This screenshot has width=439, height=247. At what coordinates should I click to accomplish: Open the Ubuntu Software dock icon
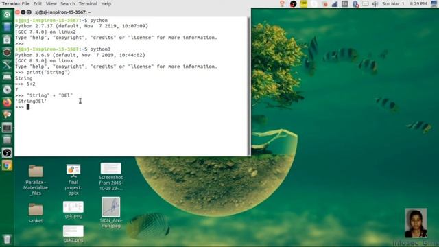coord(7,40)
